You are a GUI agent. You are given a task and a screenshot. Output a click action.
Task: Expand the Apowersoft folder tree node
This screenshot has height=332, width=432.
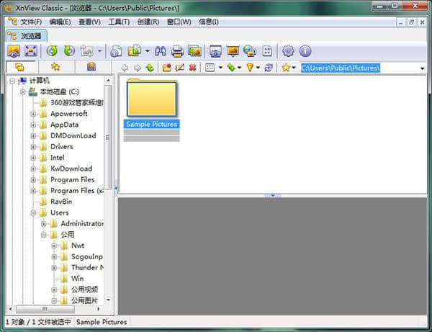(34, 114)
